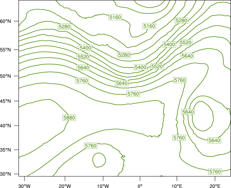Click the leftmost 5400 contour label
Viewport: 231px width, 188px height.
click(x=85, y=48)
